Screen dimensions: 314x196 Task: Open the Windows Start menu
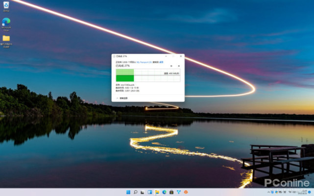pyautogui.click(x=128, y=192)
